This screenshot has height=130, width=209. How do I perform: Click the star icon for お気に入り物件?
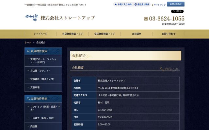(x=116, y=4)
